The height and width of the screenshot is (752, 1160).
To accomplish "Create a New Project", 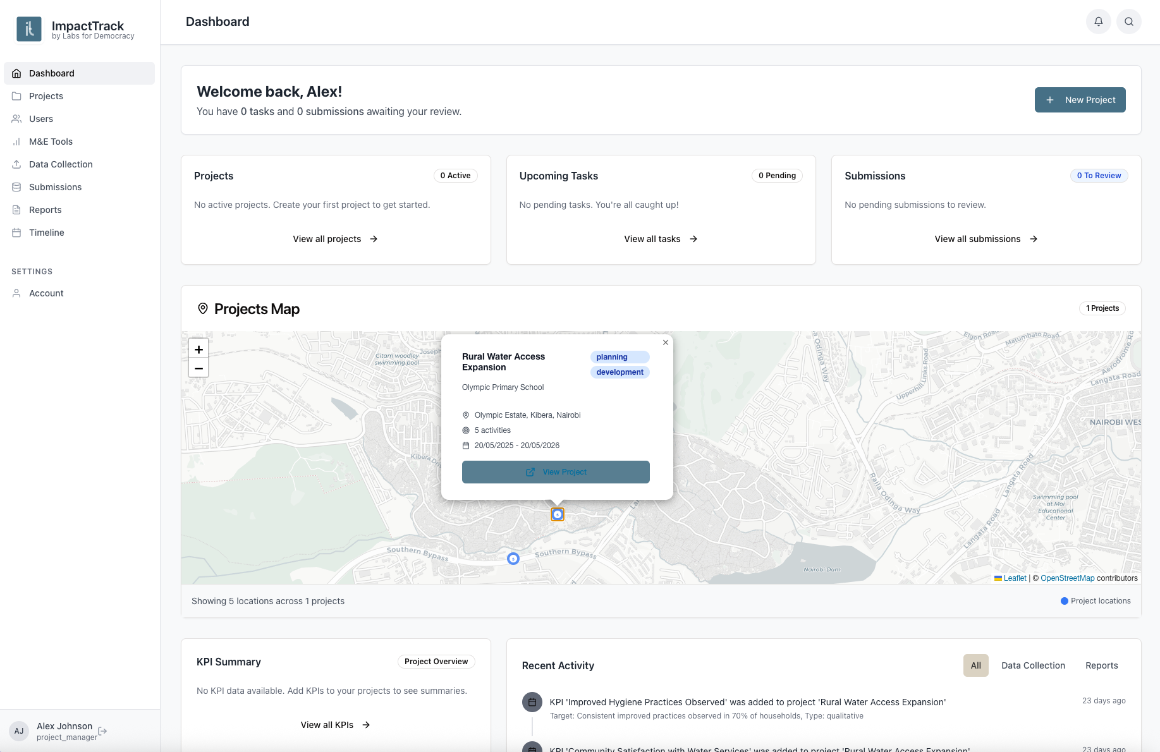I will (1080, 100).
